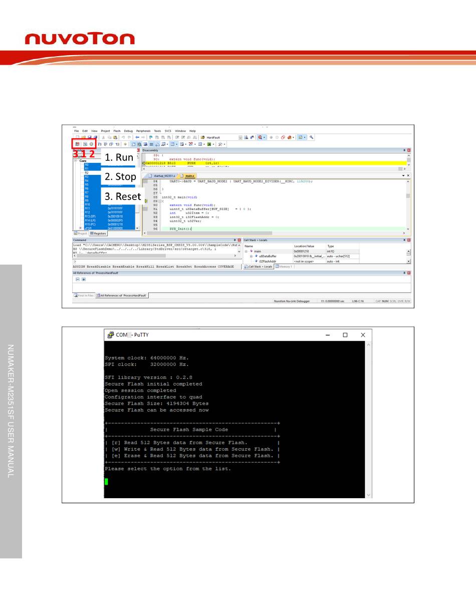This screenshot has height=616, width=476.
Task: Open the Flash menu
Action: coord(117,131)
